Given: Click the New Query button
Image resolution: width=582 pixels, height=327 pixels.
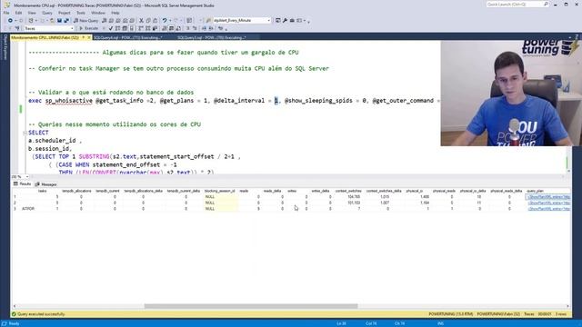Looking at the screenshot, I should [85, 20].
